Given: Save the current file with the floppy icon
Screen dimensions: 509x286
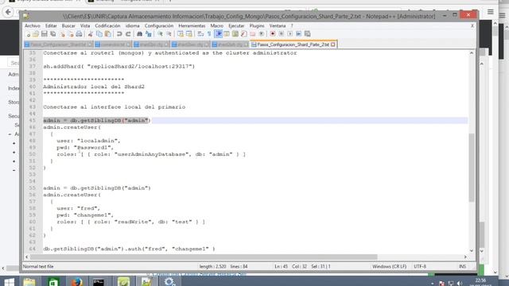Looking at the screenshot, I should (45, 34).
